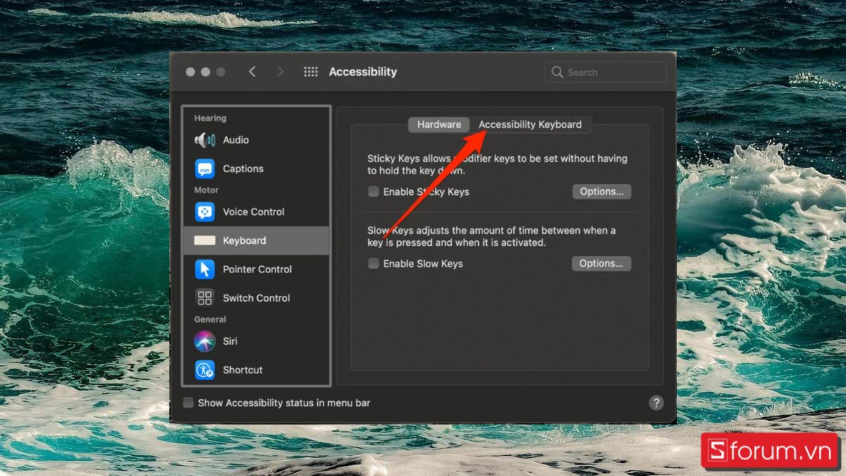Click inside the Search field
Viewport: 846px width, 476px height.
(x=604, y=71)
